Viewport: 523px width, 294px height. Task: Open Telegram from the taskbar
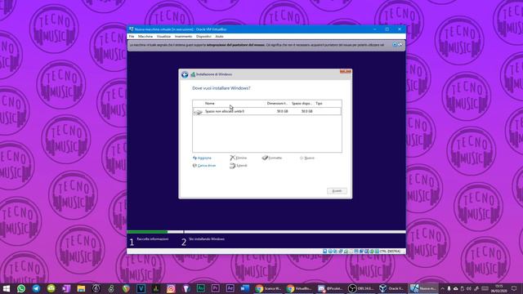pos(36,288)
